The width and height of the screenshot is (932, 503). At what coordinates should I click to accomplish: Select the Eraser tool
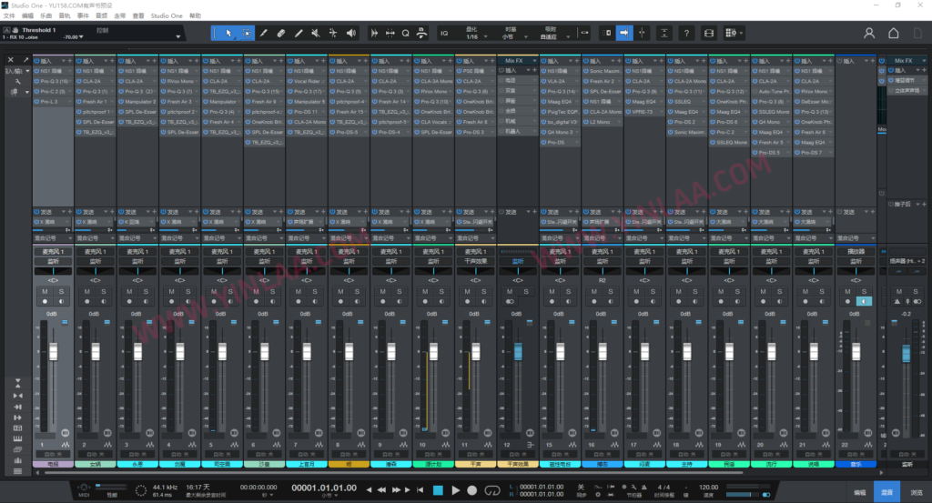click(280, 33)
